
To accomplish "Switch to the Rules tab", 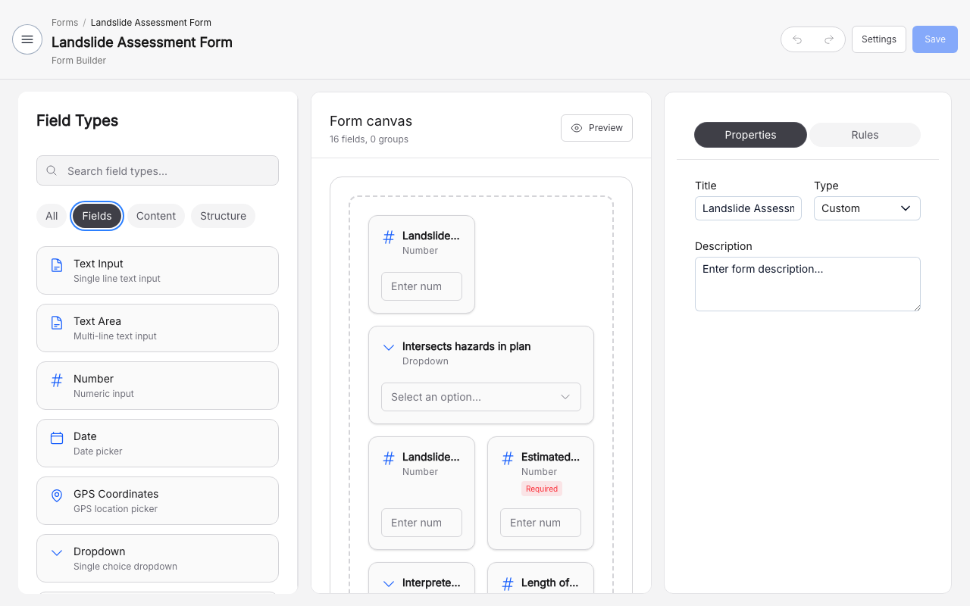I will pyautogui.click(x=865, y=135).
